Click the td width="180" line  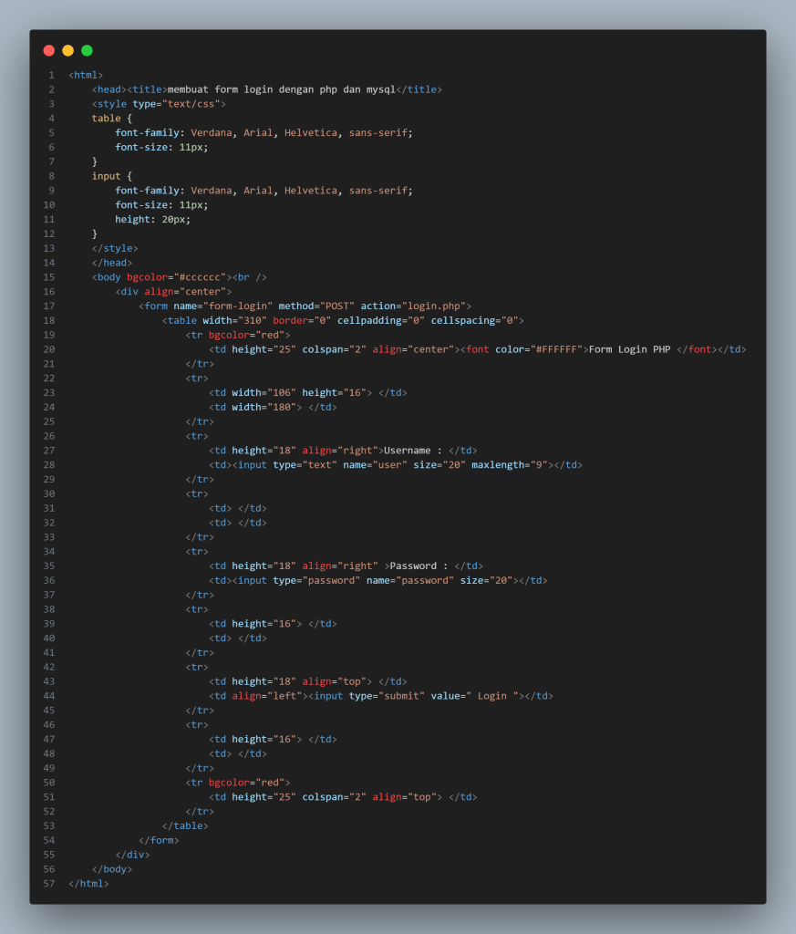[273, 408]
